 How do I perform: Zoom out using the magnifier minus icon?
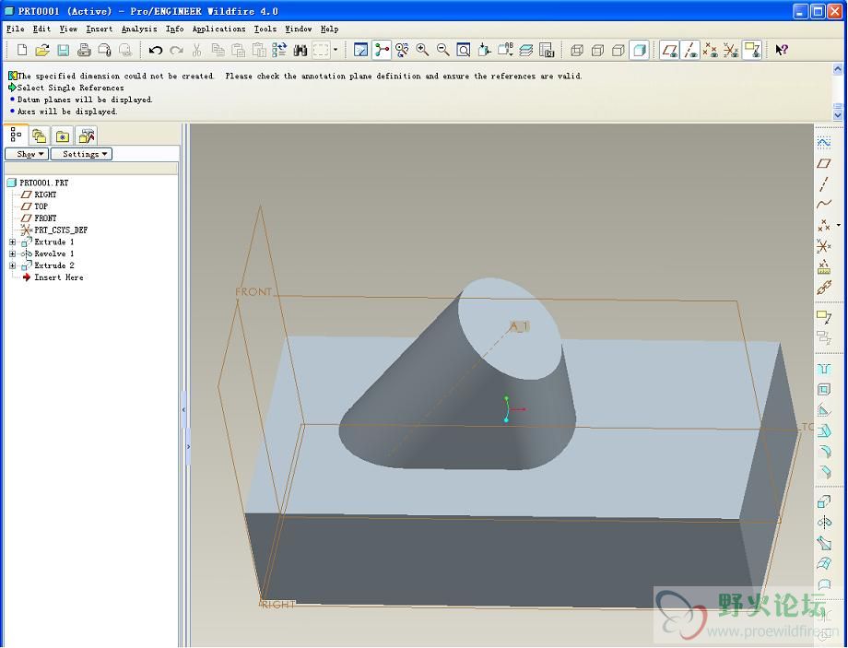443,51
